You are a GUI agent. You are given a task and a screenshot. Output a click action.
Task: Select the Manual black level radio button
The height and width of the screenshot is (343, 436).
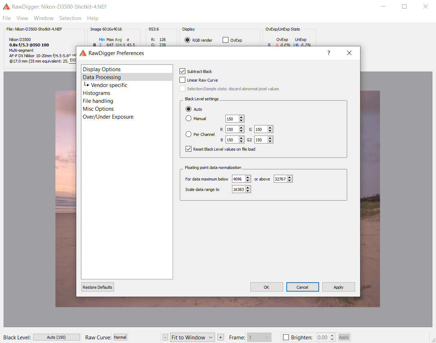point(189,118)
